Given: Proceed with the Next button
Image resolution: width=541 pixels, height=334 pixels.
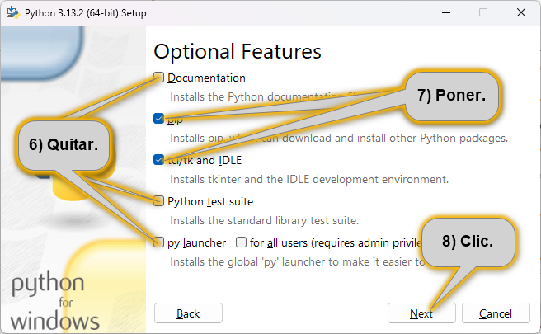Looking at the screenshot, I should pos(421,313).
